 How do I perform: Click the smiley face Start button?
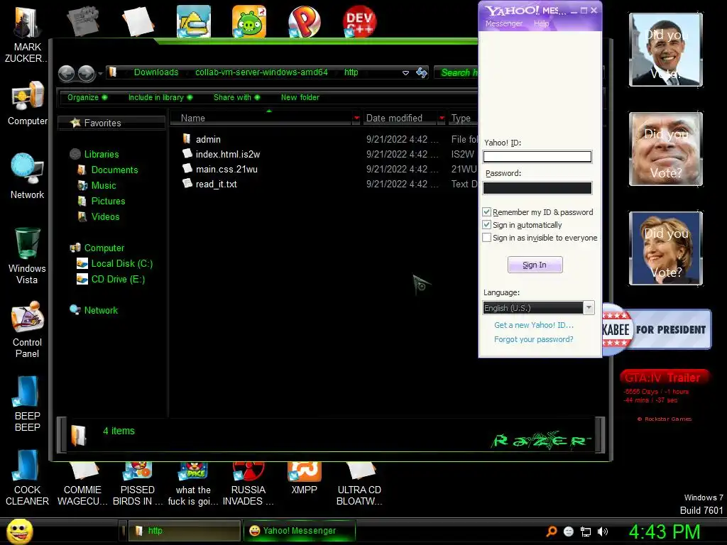(20, 531)
